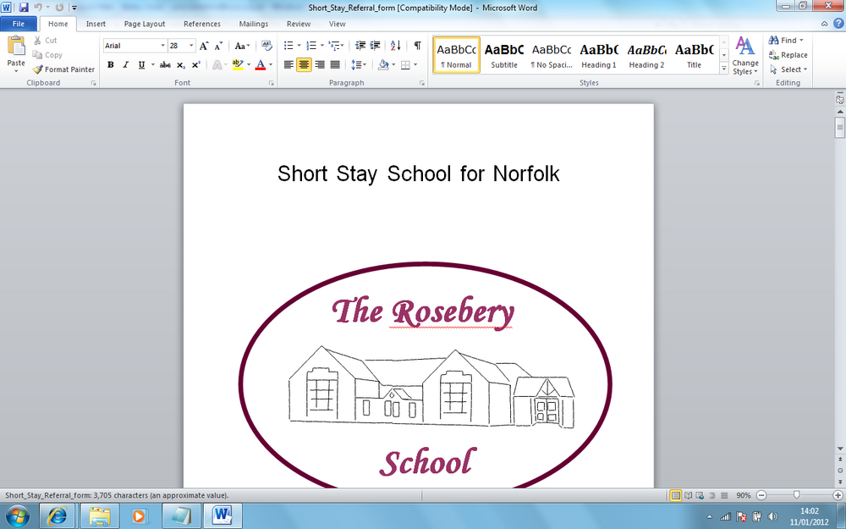Screen dimensions: 846x529
Task: Expand the Styles gallery More arrow
Action: (x=724, y=69)
